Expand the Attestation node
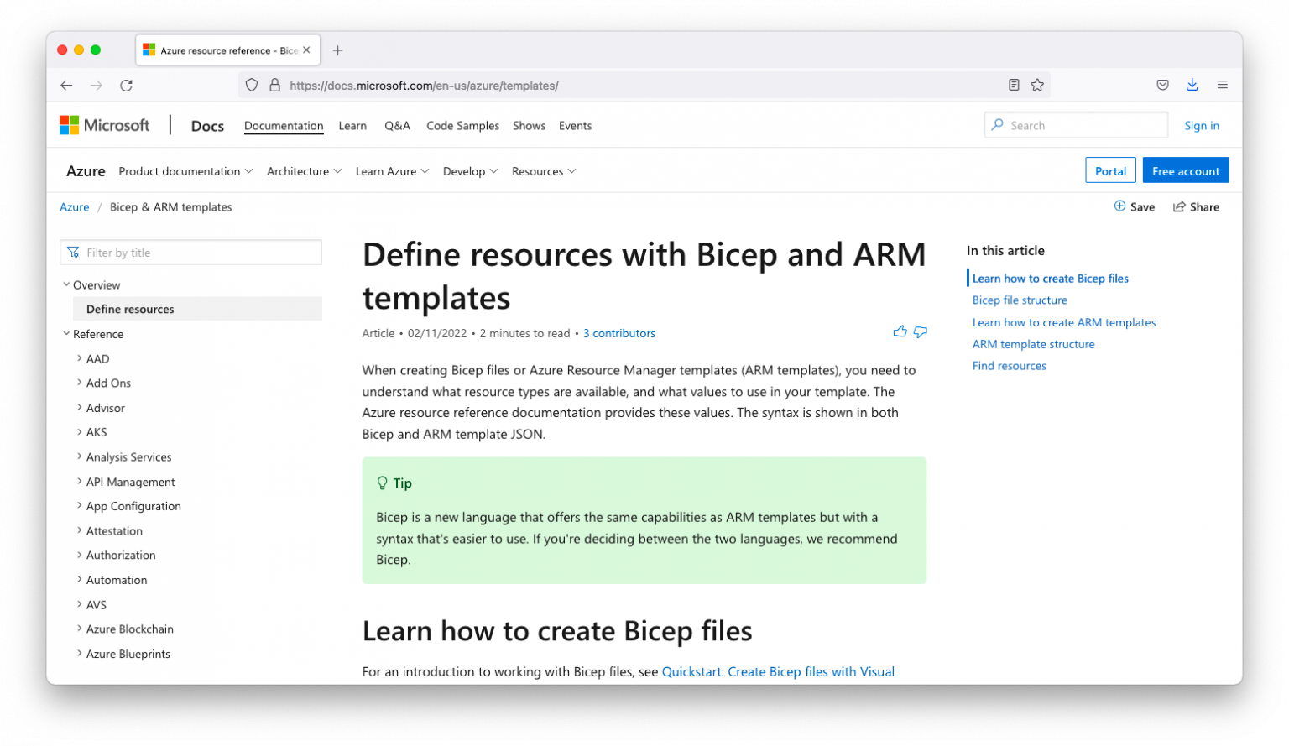Screen dimensions: 1289x746 pos(80,530)
